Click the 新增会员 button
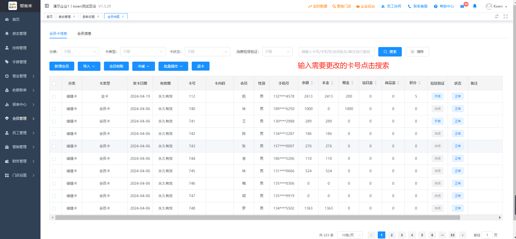Viewport: 516px width, 239px height. (x=62, y=66)
